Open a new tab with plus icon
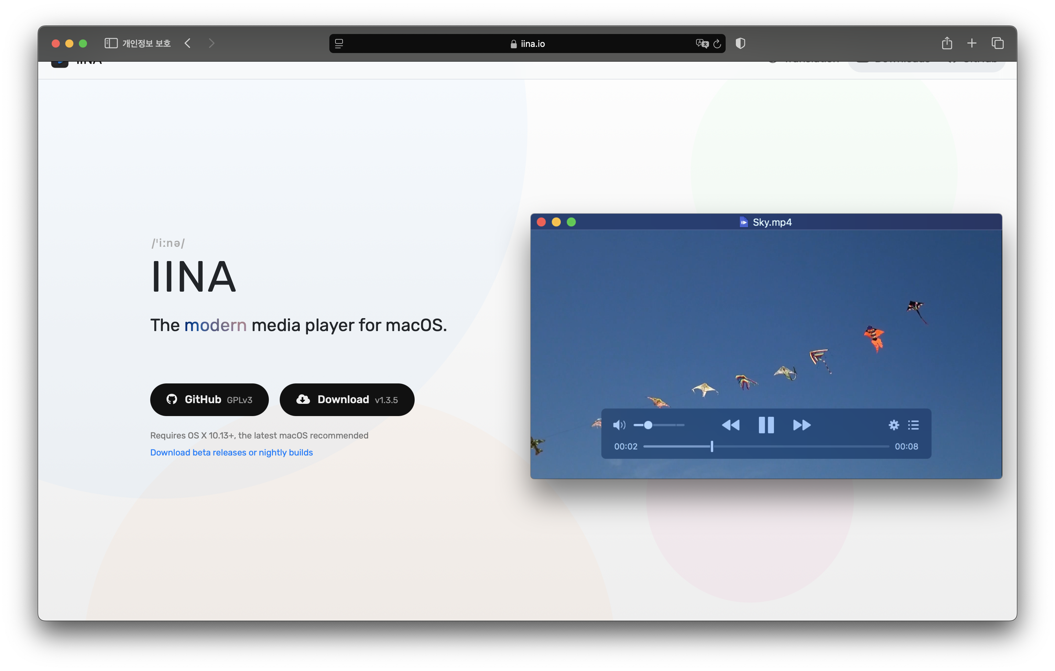The height and width of the screenshot is (671, 1055). point(972,43)
